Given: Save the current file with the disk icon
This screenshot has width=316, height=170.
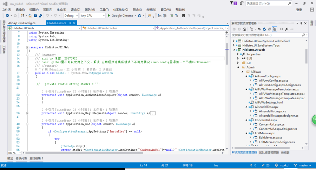Looking at the screenshot, I should click(35, 15).
